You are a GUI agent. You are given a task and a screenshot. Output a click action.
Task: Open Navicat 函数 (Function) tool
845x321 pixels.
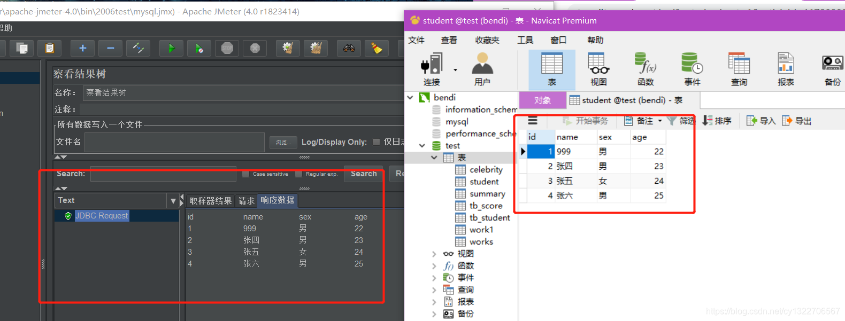point(646,69)
